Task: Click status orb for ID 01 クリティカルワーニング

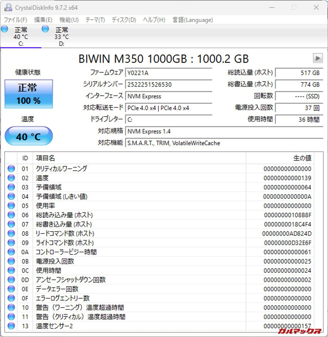Action: (11, 169)
